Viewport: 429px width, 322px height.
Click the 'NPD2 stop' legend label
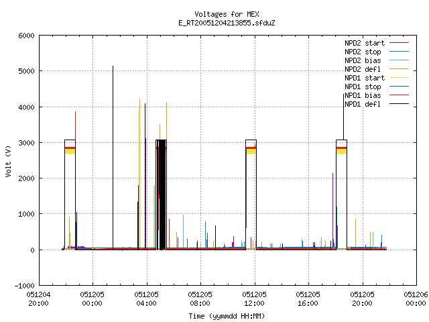click(363, 52)
